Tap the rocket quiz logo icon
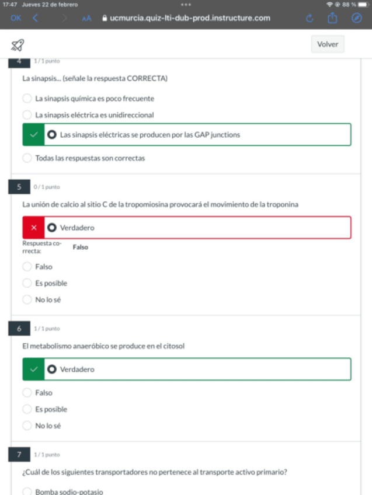The width and height of the screenshot is (372, 495). click(18, 45)
